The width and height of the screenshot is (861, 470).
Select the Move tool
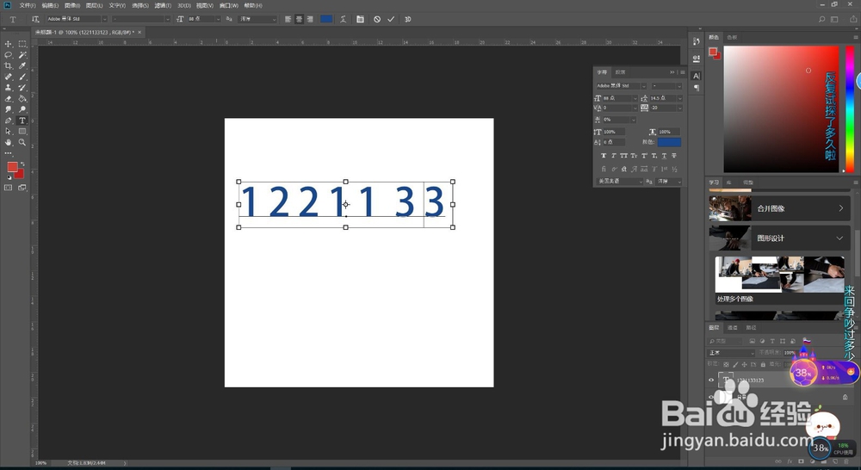tap(9, 44)
